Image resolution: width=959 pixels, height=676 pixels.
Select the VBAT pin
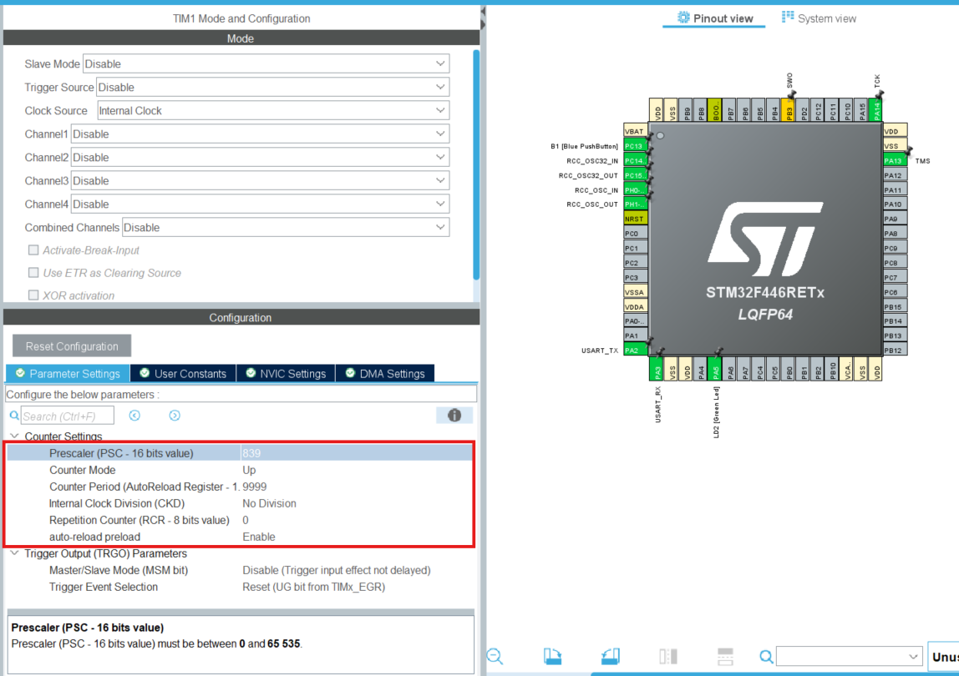tap(635, 131)
